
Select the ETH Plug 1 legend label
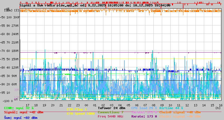click(x=77, y=109)
